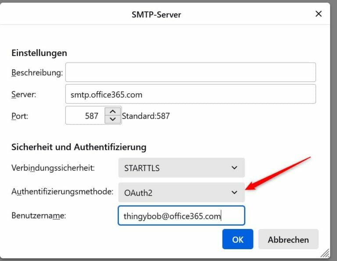Screen dimensions: 337x261
Task: Open the Authentifizierungsmethode dropdown showing OAuth2
Action: (x=181, y=192)
